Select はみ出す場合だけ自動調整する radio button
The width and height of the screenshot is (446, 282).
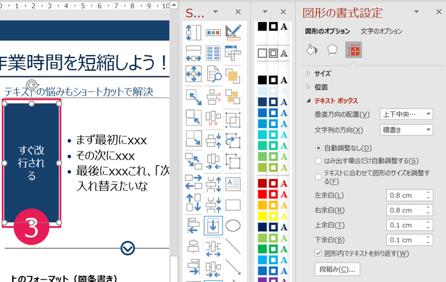tap(318, 161)
